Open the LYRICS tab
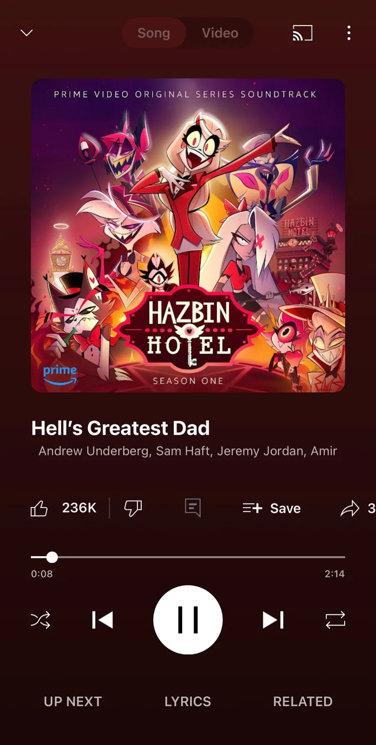Viewport: 376px width, 745px height. 188,702
